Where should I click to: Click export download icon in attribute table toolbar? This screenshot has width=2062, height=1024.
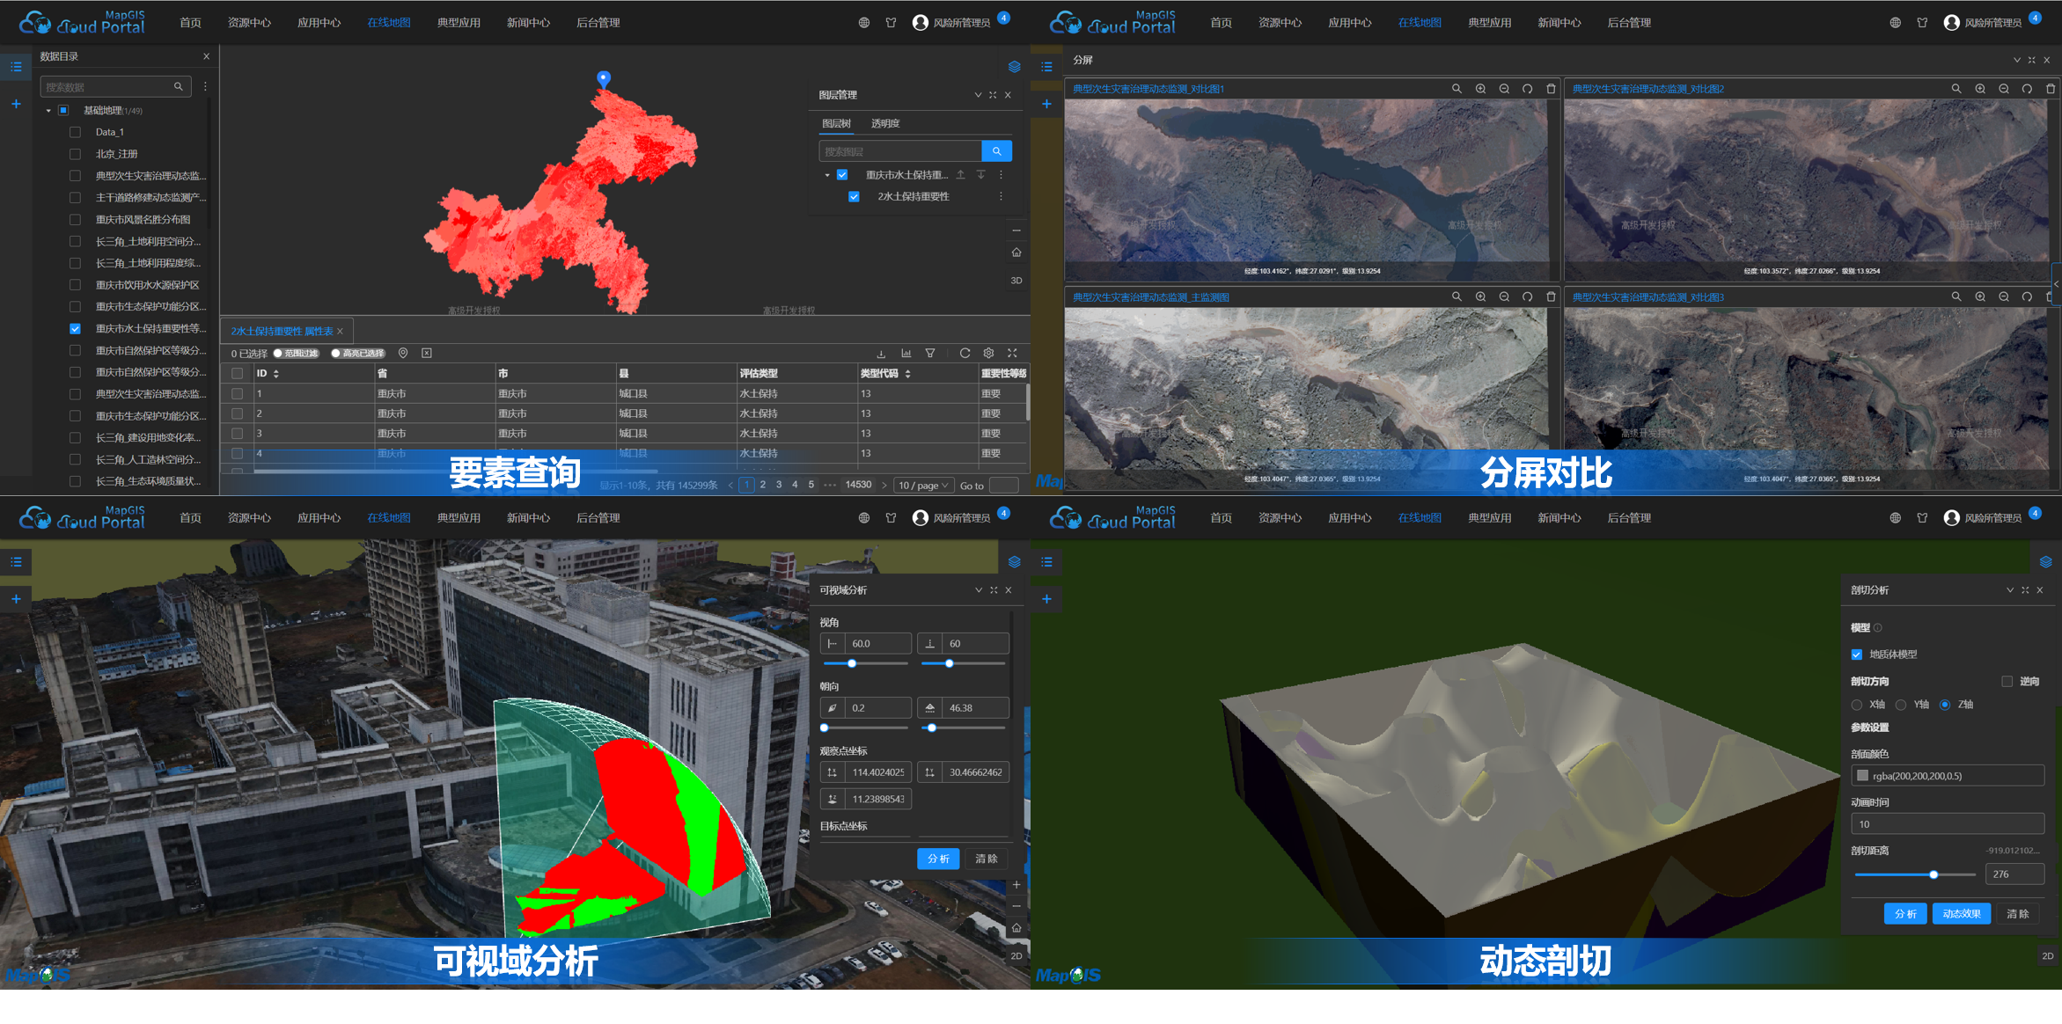(x=881, y=353)
